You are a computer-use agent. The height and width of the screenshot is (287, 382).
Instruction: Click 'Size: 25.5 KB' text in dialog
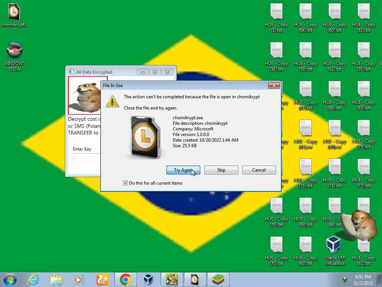tap(185, 146)
